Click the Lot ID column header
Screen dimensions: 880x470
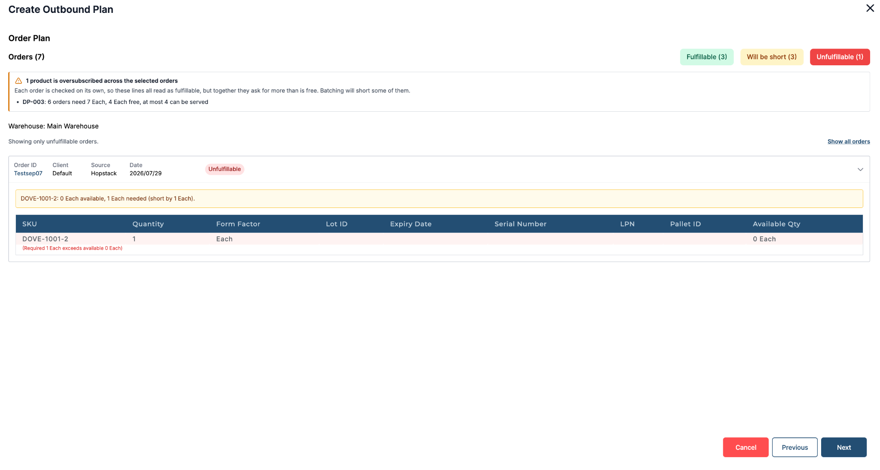pos(336,224)
